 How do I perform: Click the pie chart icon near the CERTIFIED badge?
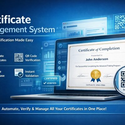(x=63, y=77)
